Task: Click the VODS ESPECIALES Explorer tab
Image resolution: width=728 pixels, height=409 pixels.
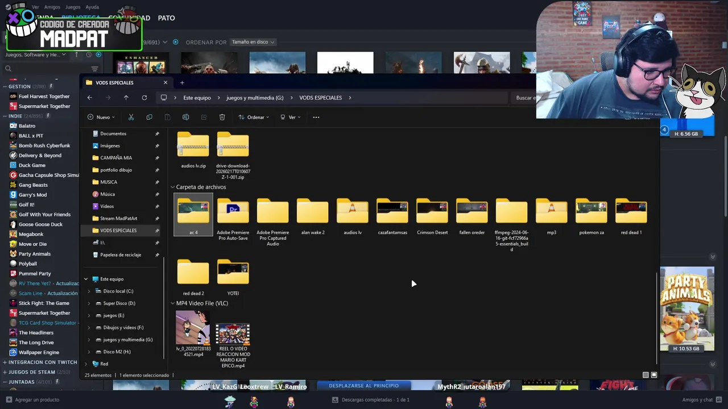Action: [126, 82]
